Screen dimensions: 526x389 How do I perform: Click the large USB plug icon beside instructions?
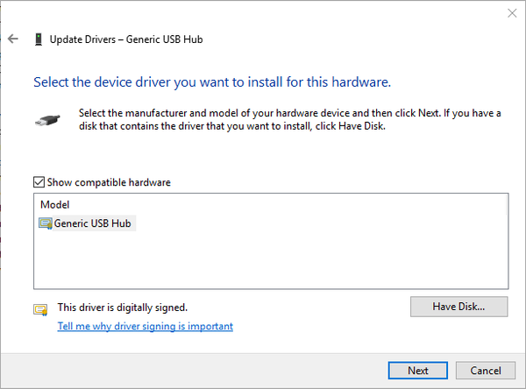[48, 120]
